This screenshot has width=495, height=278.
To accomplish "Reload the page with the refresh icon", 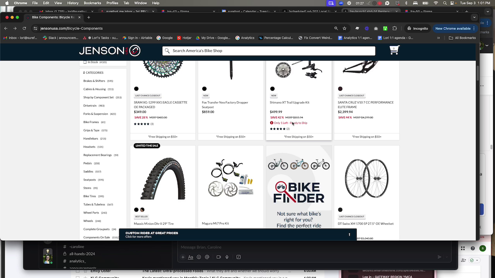I will (24, 28).
